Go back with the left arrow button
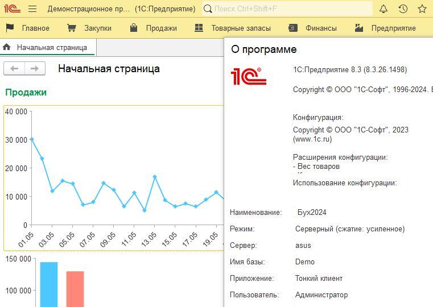 tap(14, 68)
